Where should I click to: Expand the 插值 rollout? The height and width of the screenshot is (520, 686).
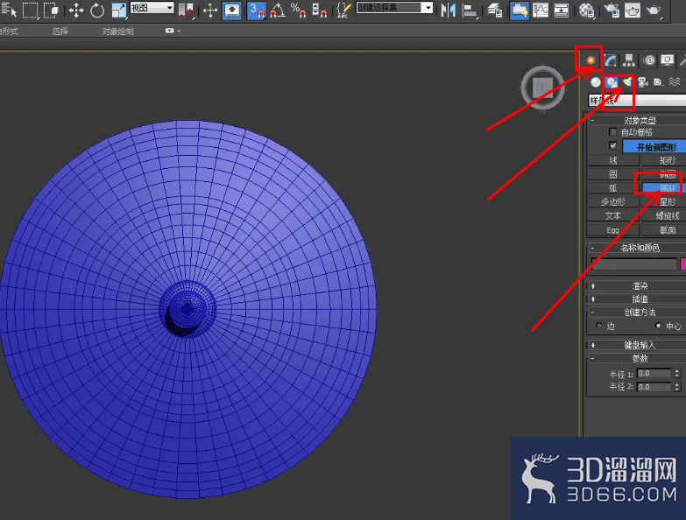(638, 299)
